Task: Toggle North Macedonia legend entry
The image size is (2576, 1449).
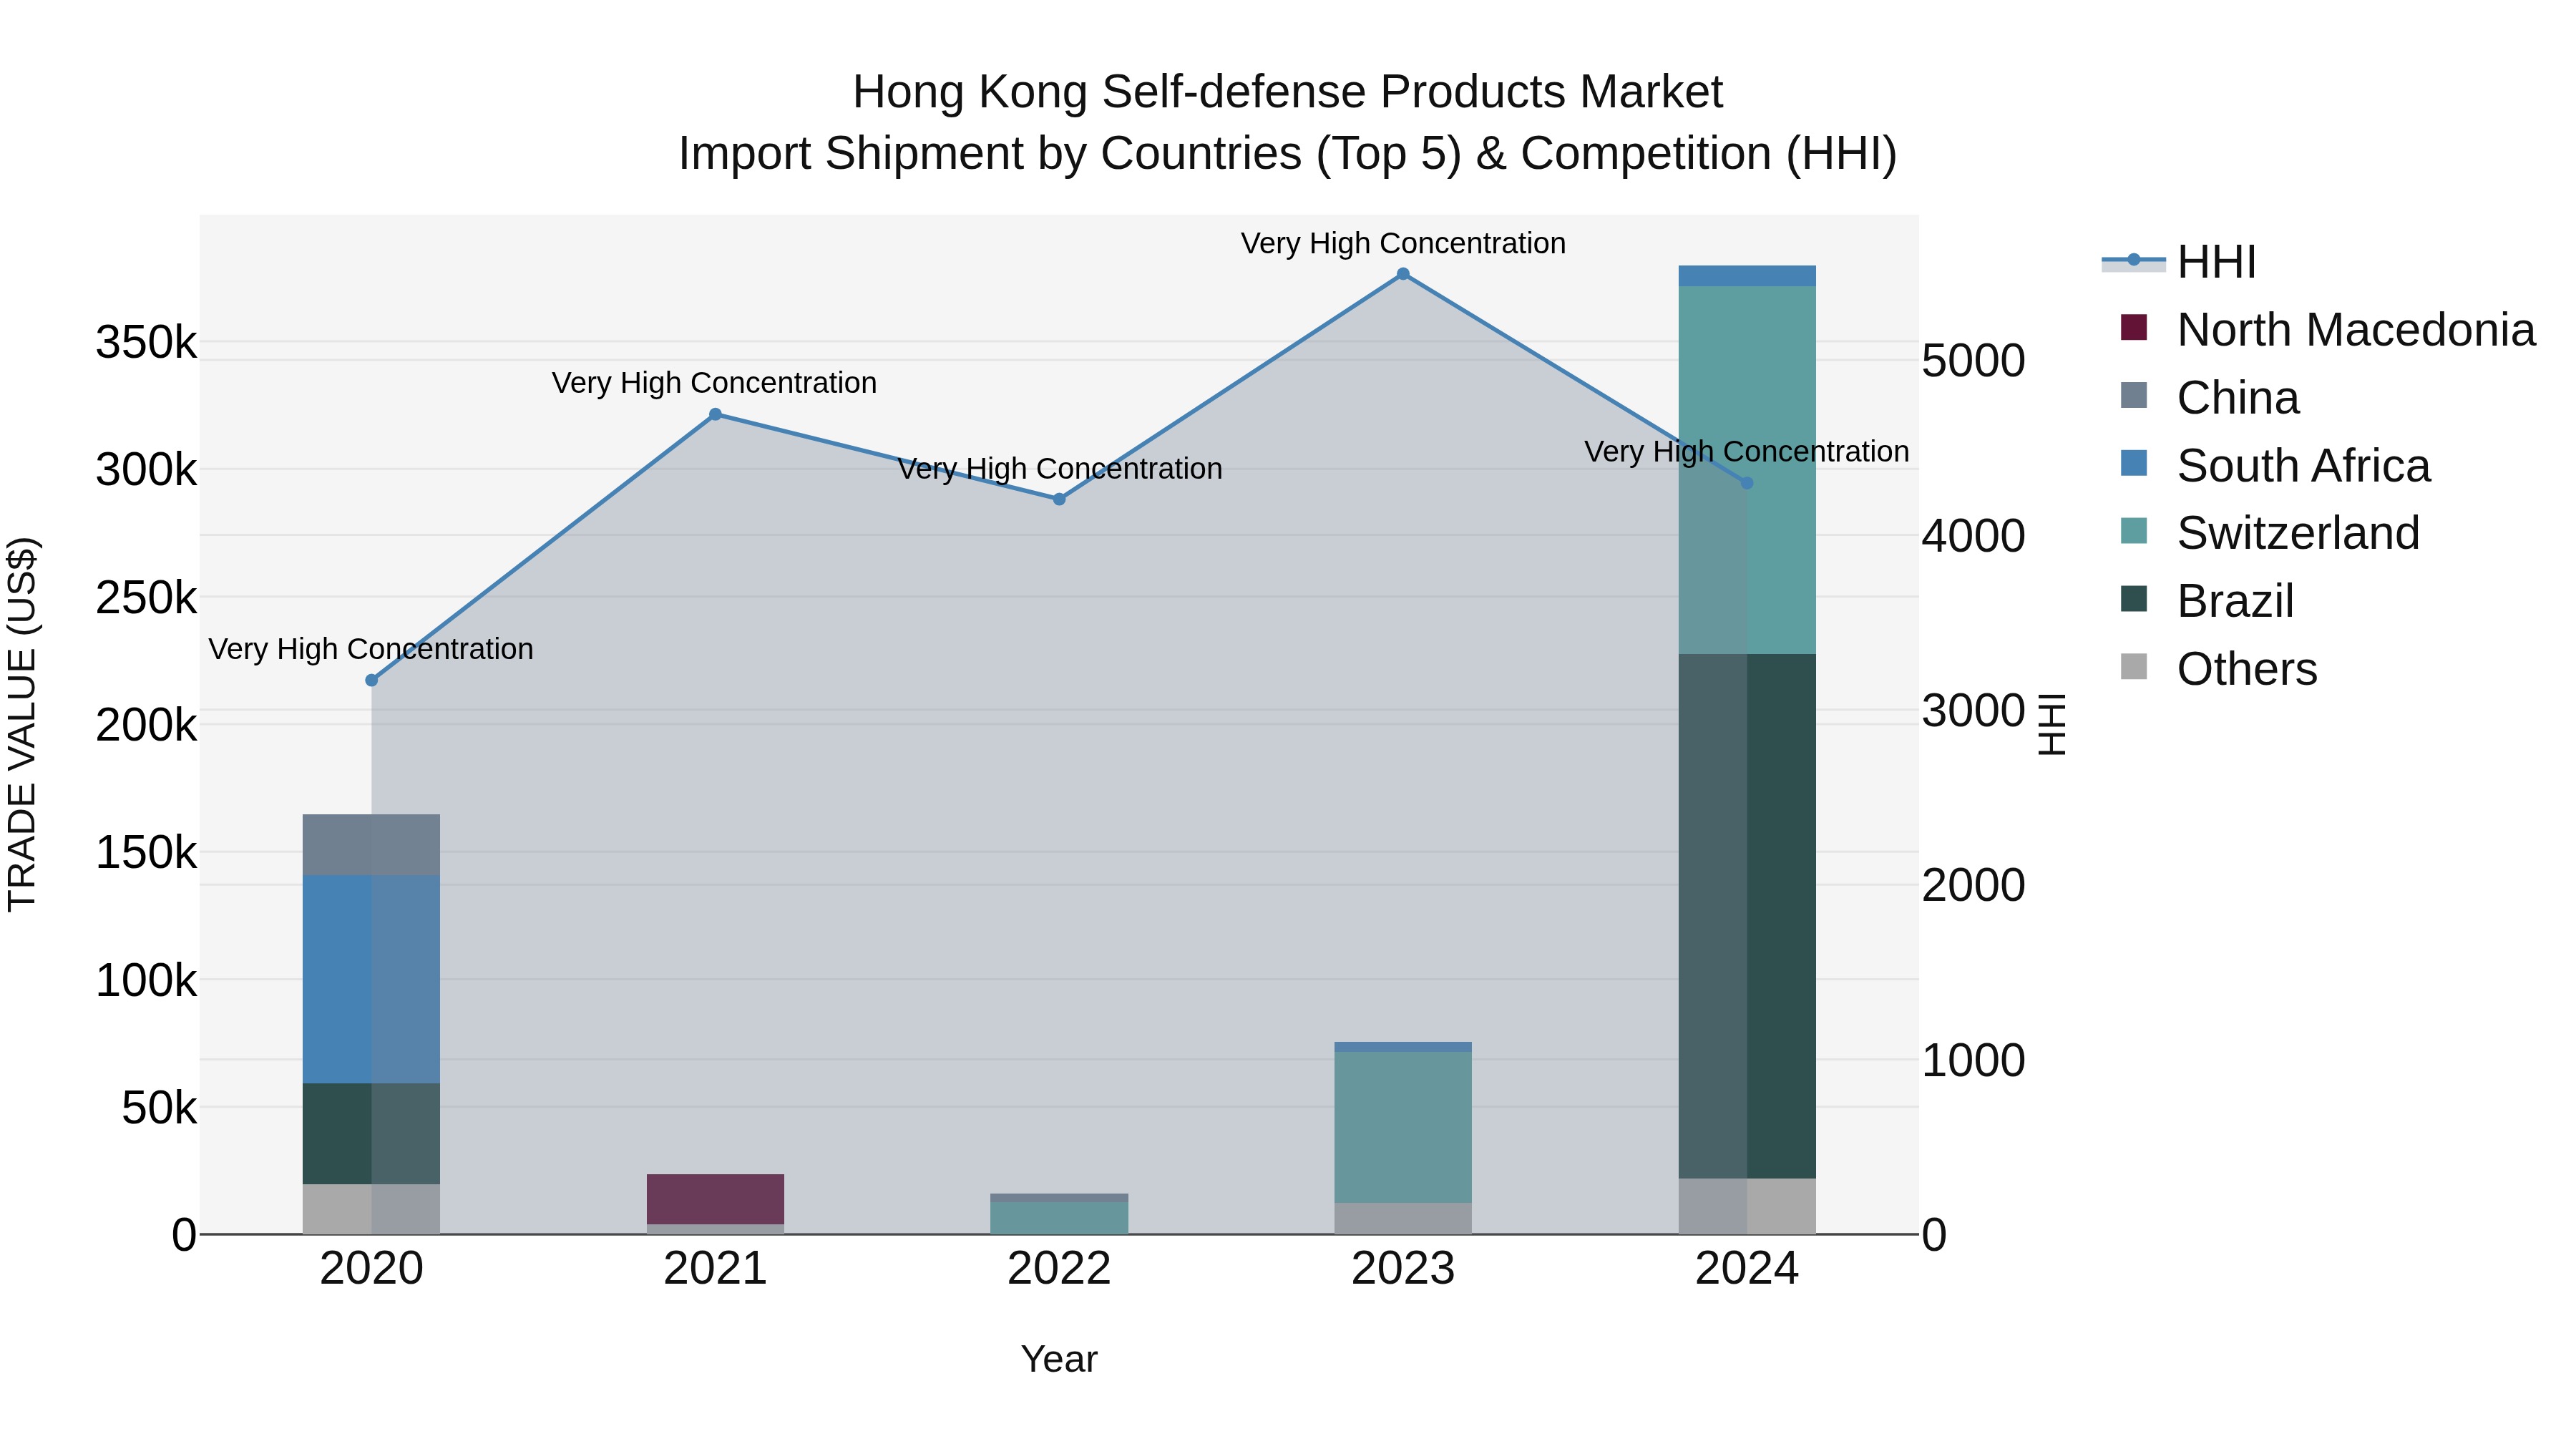Action: coord(2327,329)
